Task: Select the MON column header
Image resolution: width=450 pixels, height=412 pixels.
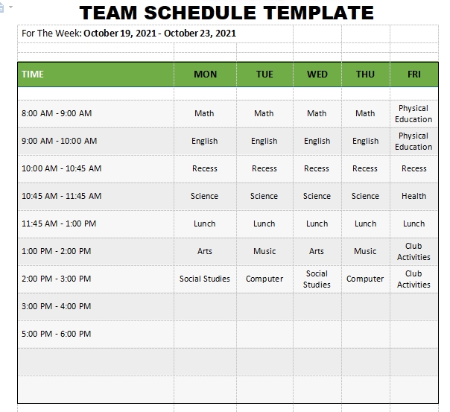Action: [205, 75]
